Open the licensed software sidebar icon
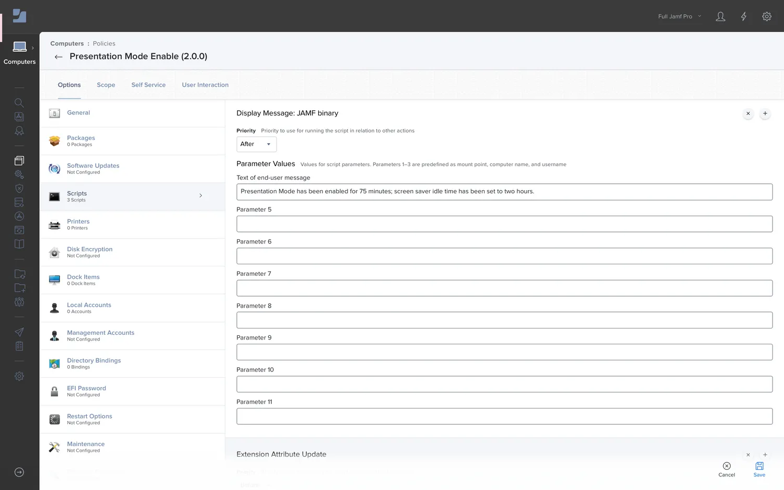The width and height of the screenshot is (784, 490). 19,117
